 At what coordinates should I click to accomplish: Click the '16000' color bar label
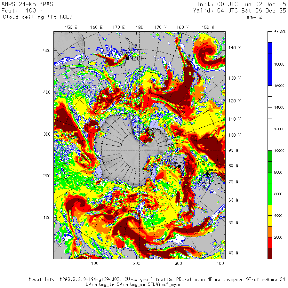tap(279, 86)
